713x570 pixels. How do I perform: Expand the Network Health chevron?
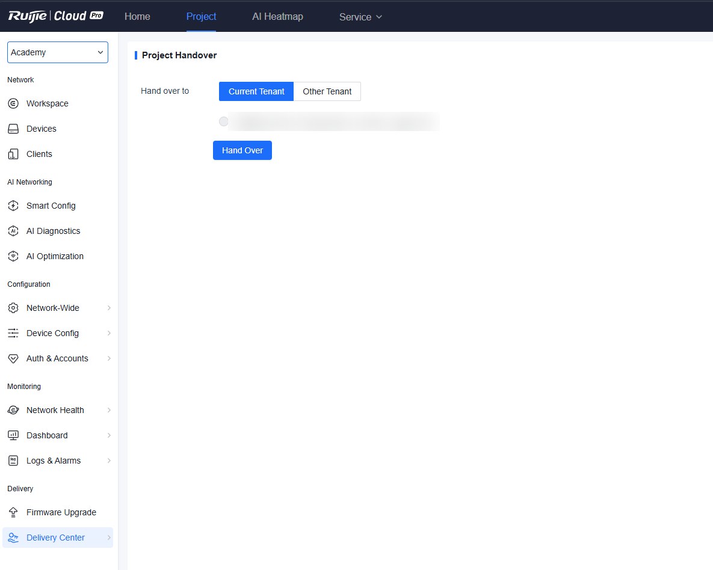pos(109,411)
